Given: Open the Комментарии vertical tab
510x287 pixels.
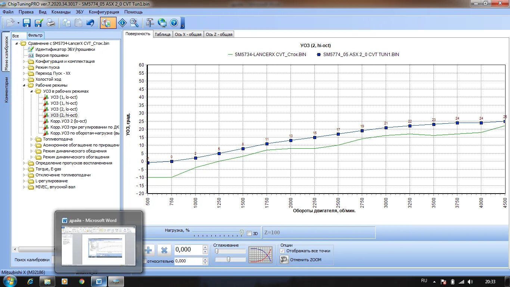Looking at the screenshot, I should coord(6,90).
